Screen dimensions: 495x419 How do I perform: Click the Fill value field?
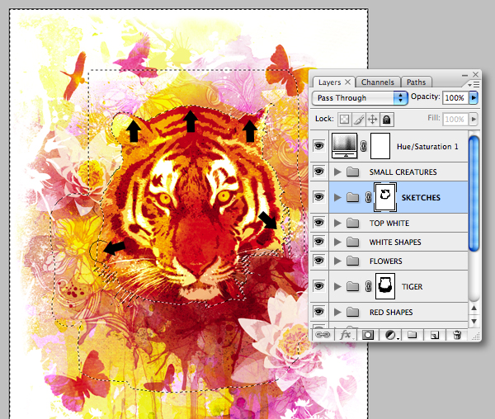pos(455,120)
